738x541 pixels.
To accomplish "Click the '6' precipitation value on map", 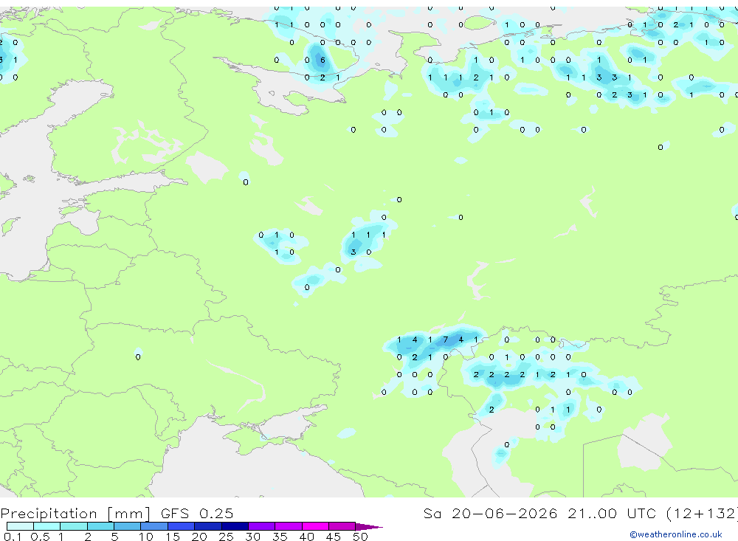I will coord(323,60).
